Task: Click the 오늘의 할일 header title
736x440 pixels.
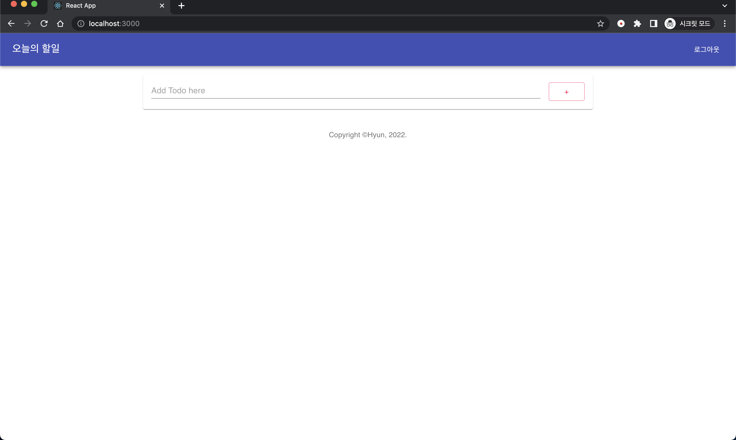Action: pyautogui.click(x=36, y=48)
